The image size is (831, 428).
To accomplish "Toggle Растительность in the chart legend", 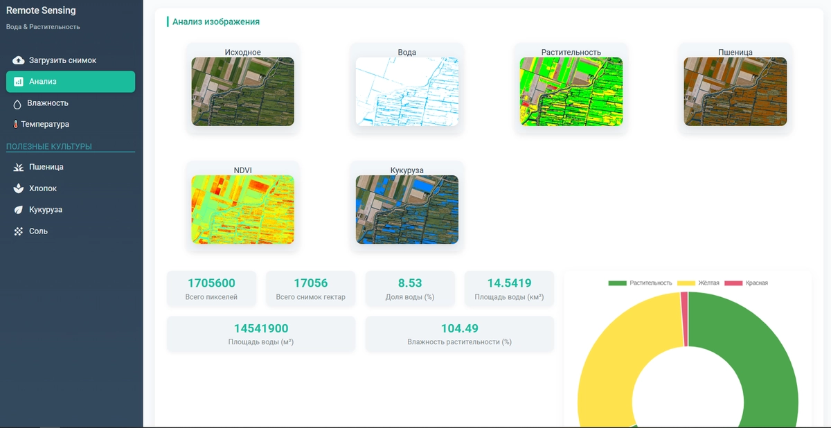I will [x=641, y=283].
